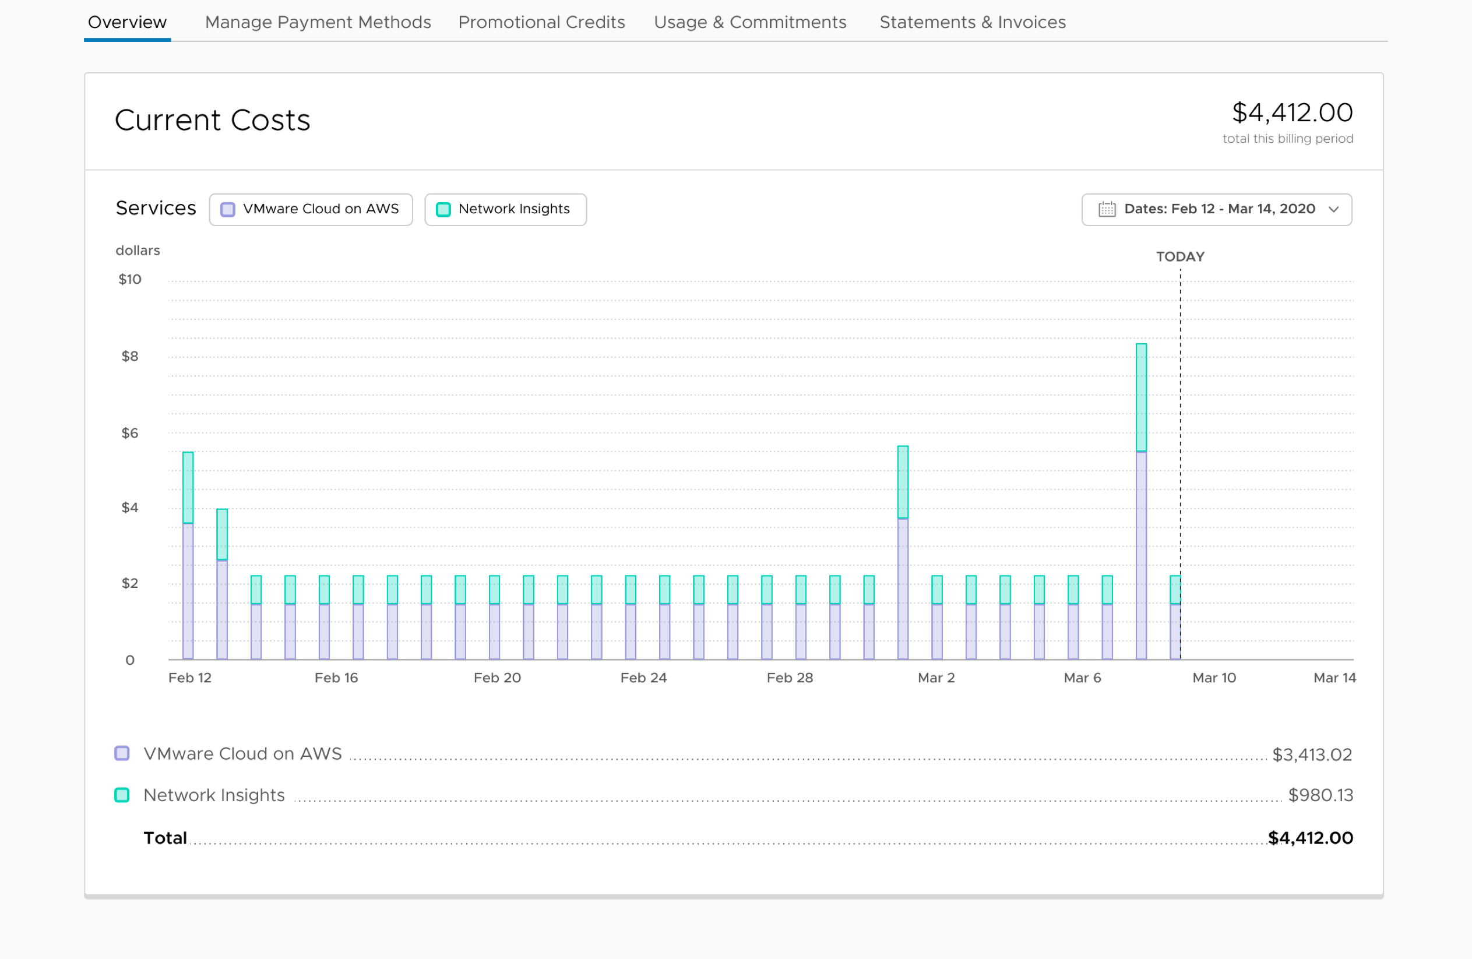
Task: Click purple swatch in VMware Cloud filter button
Action: (228, 210)
